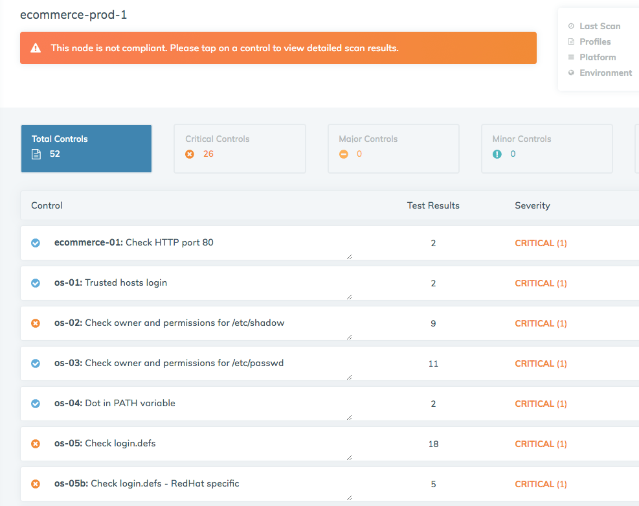The width and height of the screenshot is (639, 506).
Task: Click the CRITICAL severity label for os-05b
Action: [534, 484]
